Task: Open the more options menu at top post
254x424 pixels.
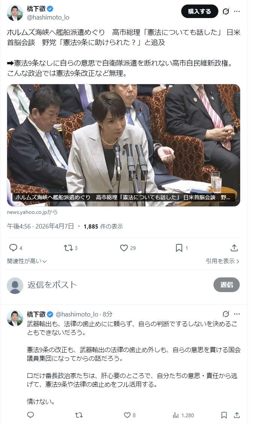Action: tap(237, 11)
